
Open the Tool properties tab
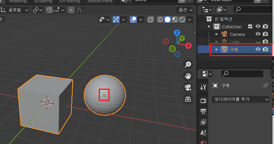[x=203, y=87]
